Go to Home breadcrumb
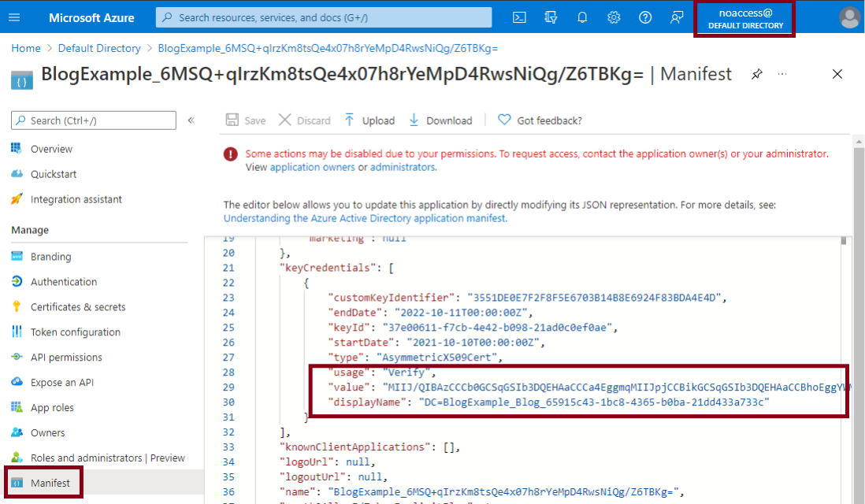Image resolution: width=865 pixels, height=504 pixels. 26,49
